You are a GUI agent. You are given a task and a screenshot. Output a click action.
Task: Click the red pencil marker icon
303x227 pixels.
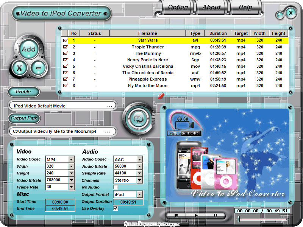coord(161,96)
